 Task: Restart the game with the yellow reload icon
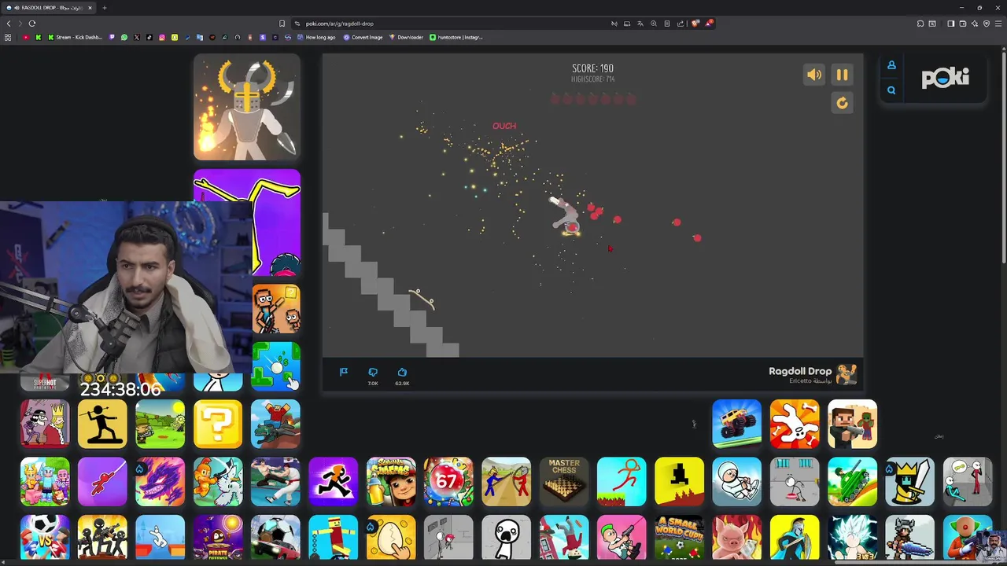tap(842, 103)
